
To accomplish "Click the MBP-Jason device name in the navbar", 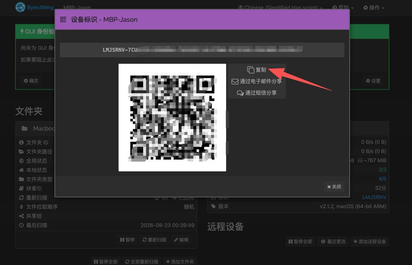I will [77, 8].
